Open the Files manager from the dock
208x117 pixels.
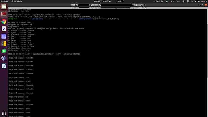4,7
